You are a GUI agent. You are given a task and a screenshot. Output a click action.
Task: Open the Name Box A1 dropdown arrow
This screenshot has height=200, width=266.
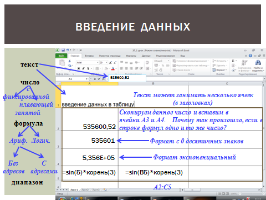click(86, 79)
